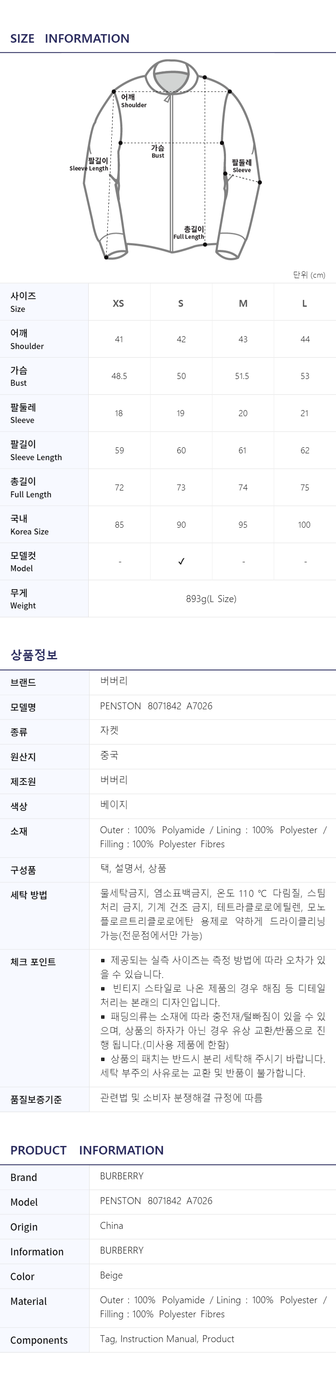Screen dimensions: 336x1381
Task: Click the BURBERRY brand value
Action: tap(122, 1175)
